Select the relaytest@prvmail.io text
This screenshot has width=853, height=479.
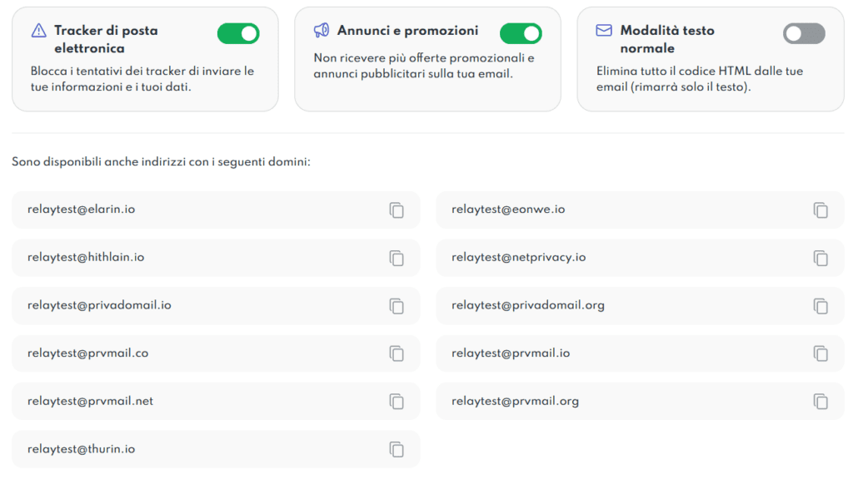click(511, 353)
